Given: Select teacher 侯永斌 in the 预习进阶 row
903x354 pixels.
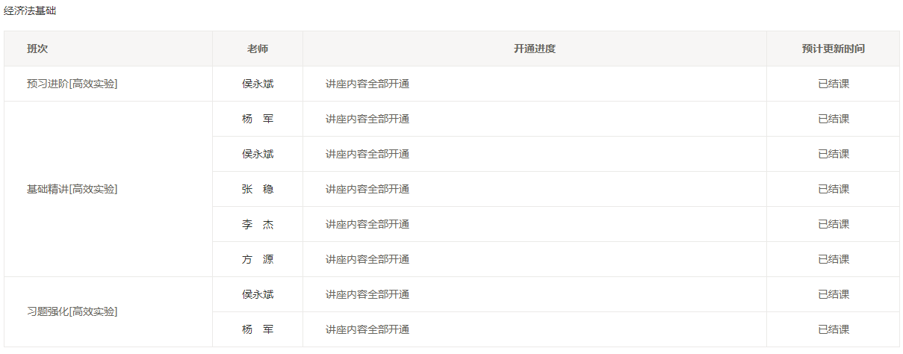Looking at the screenshot, I should [x=258, y=84].
